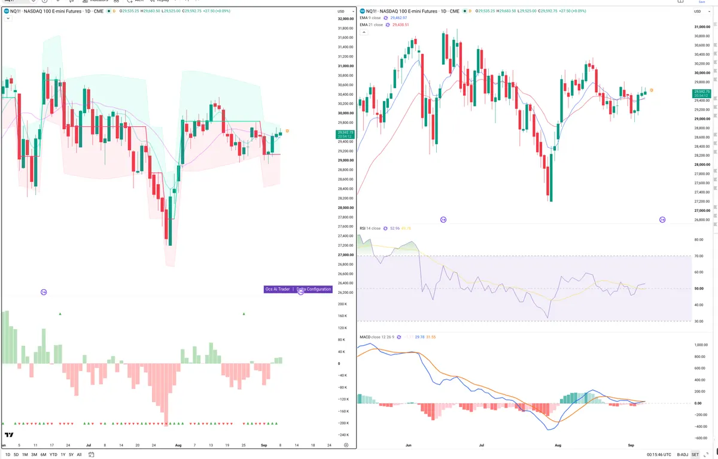Click the refresh icon beside EMA 9
The image size is (718, 459).
(x=387, y=18)
